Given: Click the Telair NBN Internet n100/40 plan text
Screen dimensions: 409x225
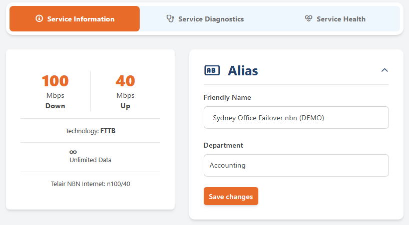Looking at the screenshot, I should pos(90,184).
